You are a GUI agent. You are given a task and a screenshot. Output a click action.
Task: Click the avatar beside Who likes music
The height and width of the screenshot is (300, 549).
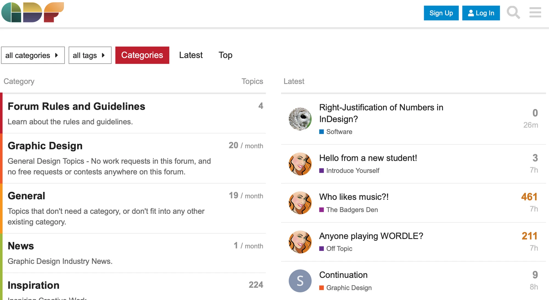point(300,203)
